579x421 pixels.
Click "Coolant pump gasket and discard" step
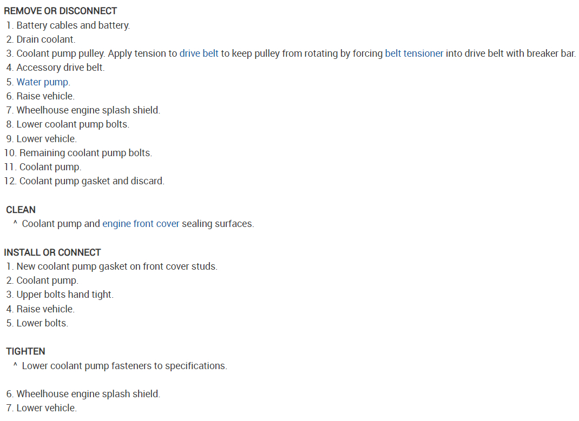point(91,181)
